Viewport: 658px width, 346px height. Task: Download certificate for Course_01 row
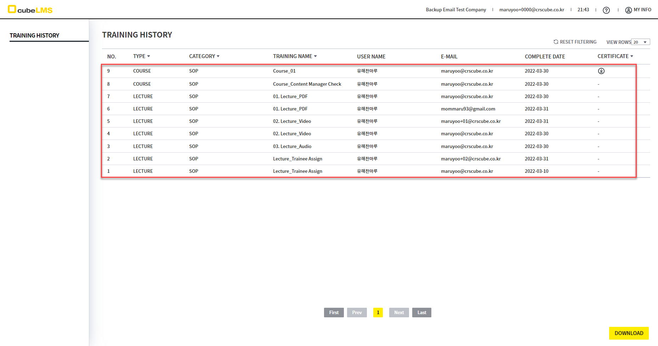click(601, 71)
